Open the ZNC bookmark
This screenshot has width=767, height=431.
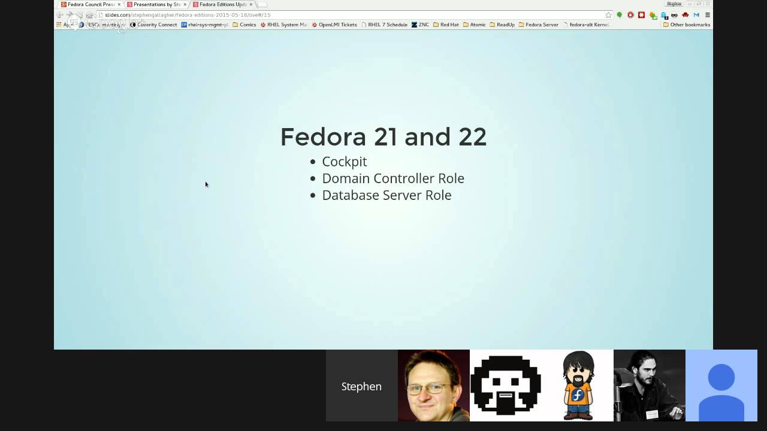[x=420, y=25]
